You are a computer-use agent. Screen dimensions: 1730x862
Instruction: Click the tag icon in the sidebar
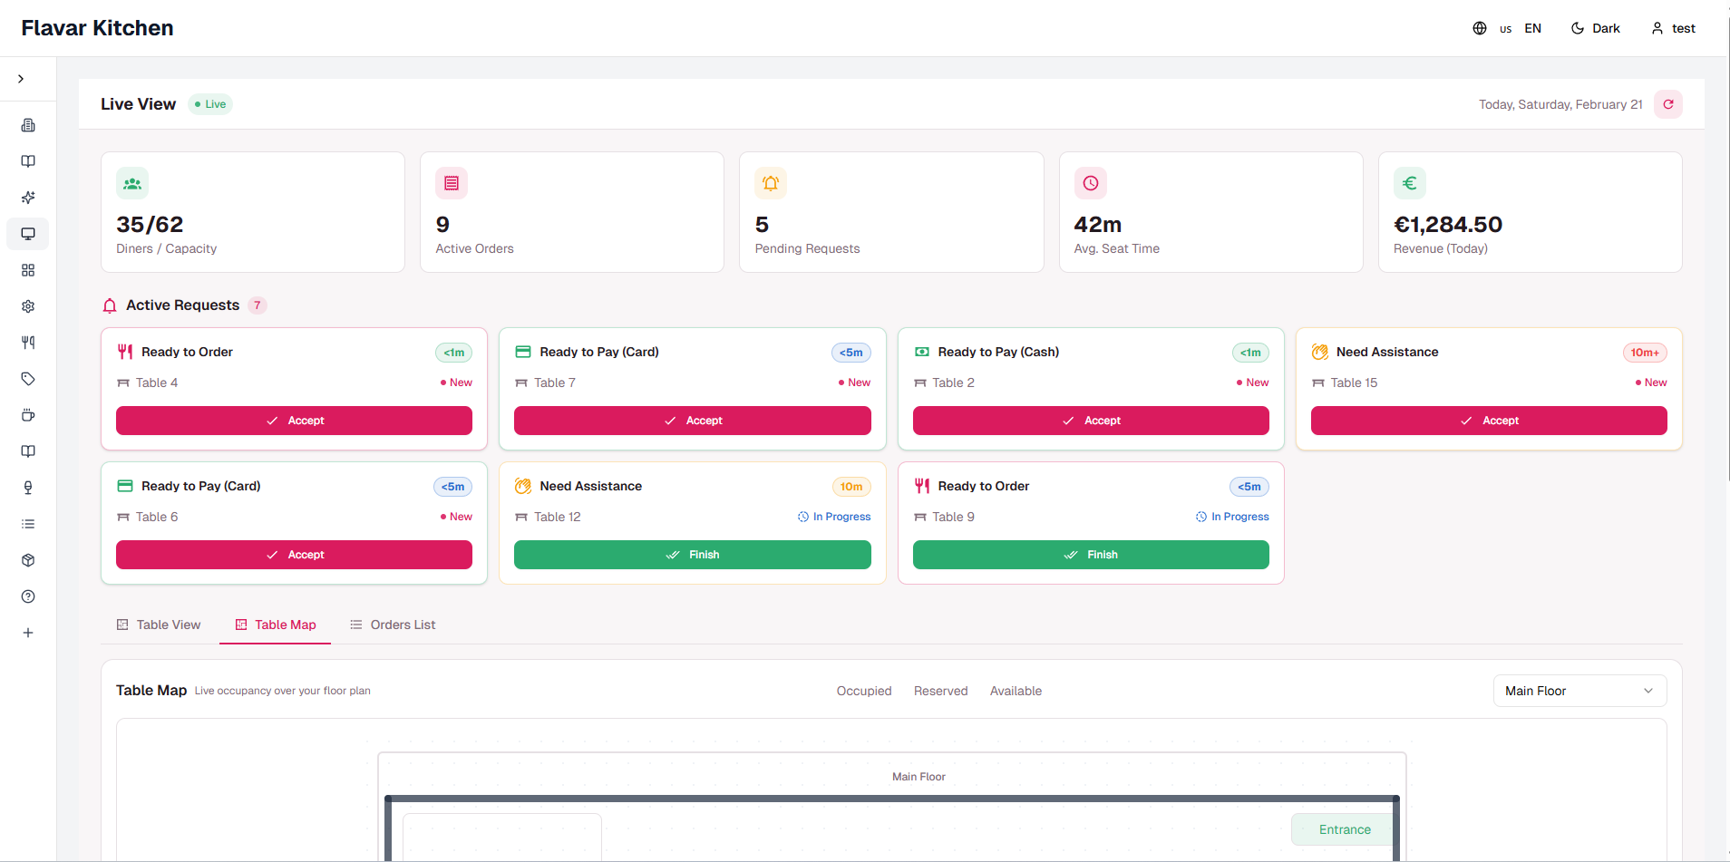point(28,379)
